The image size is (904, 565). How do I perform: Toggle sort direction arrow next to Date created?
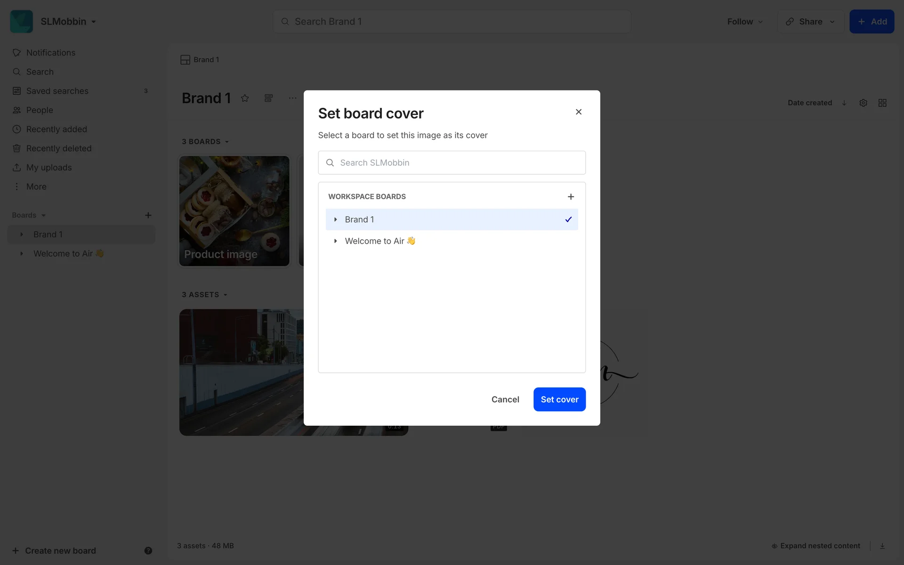[x=844, y=103]
